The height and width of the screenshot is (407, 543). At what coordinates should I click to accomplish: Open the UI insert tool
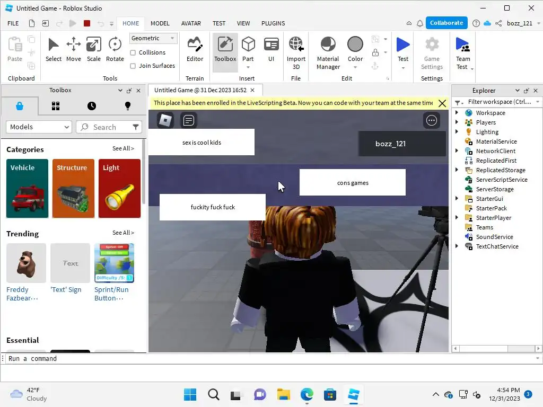[x=271, y=50]
